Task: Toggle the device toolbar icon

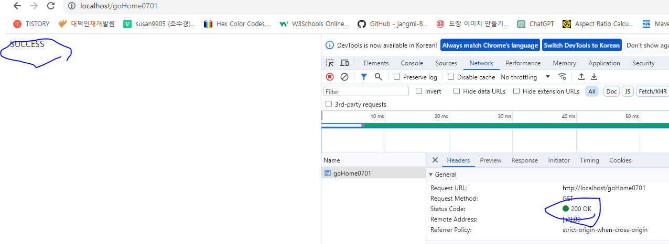Action: coord(344,63)
